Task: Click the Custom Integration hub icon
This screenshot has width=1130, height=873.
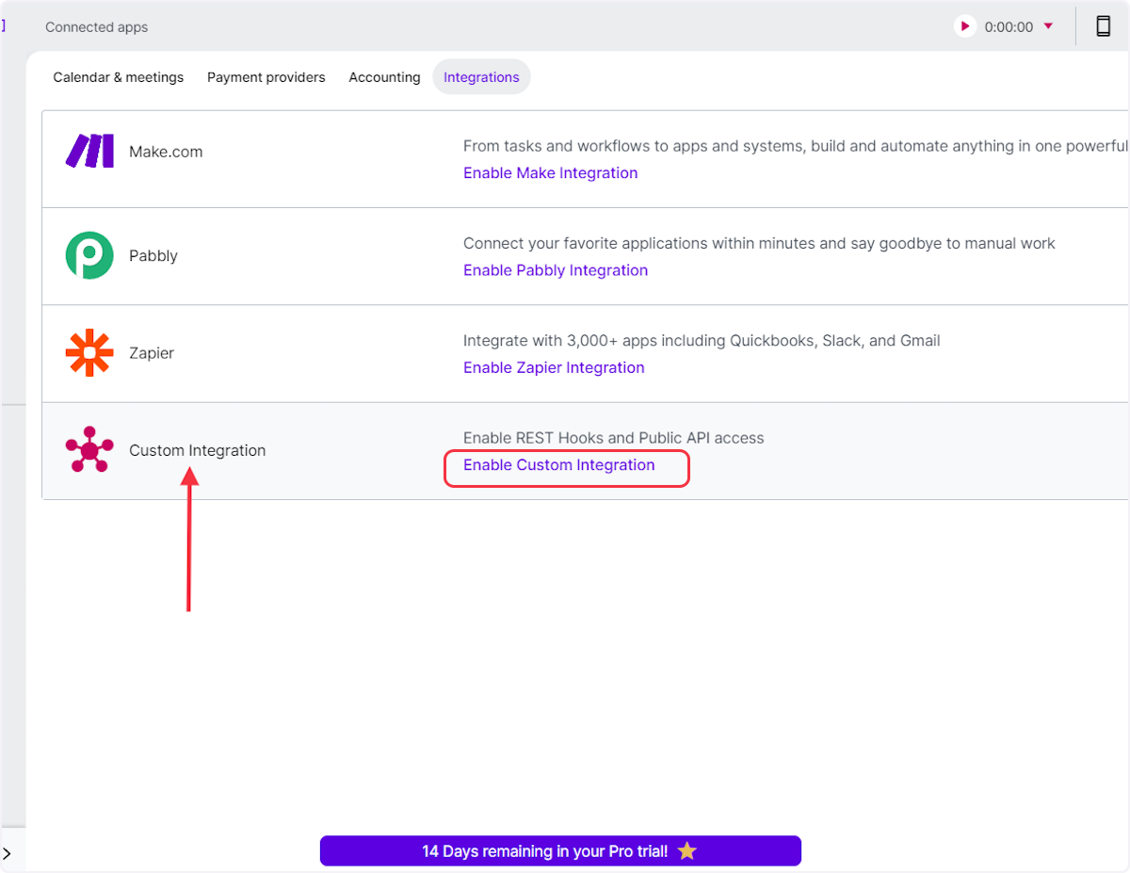Action: 89,450
